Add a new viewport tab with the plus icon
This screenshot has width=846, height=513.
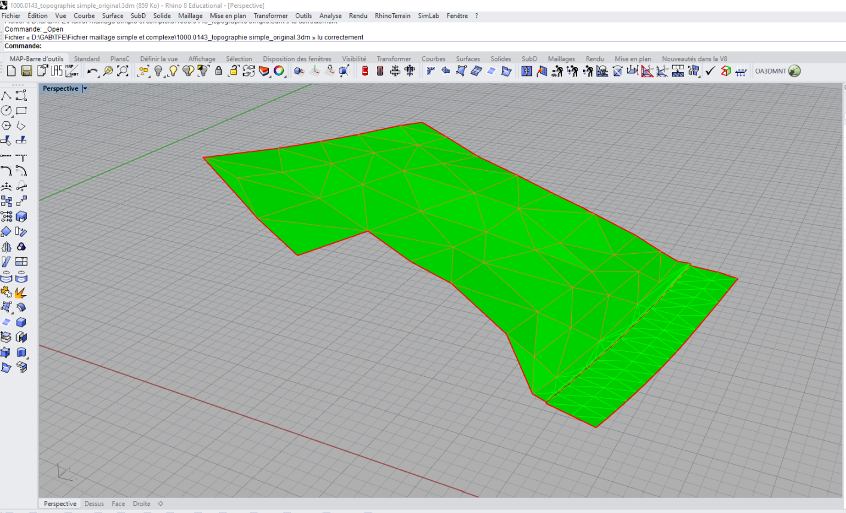click(161, 503)
